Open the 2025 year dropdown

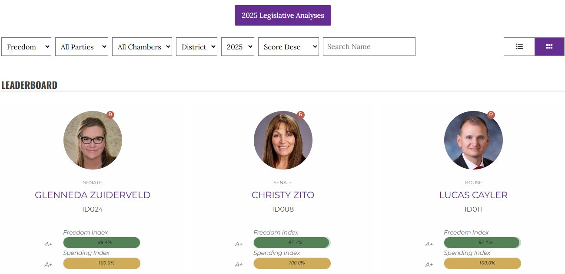pyautogui.click(x=238, y=46)
